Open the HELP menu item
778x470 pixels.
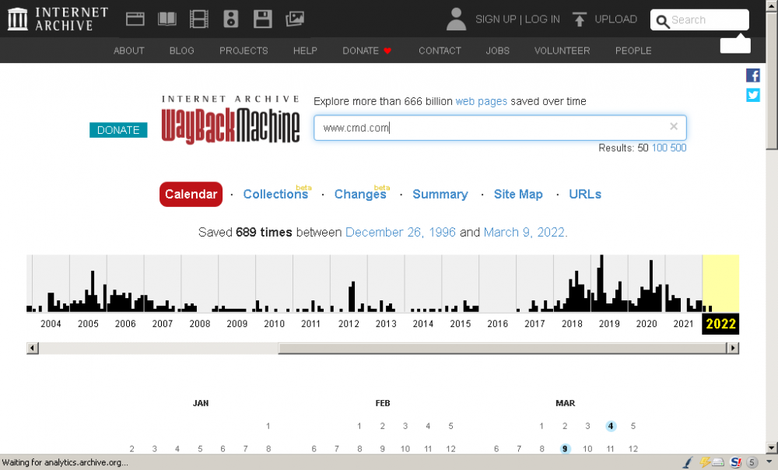click(305, 51)
